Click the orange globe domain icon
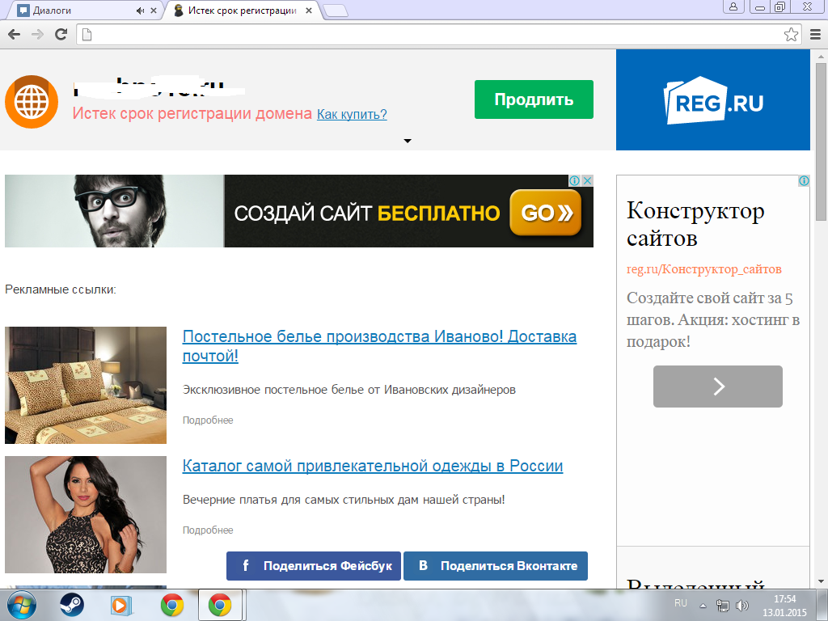This screenshot has width=828, height=621. click(x=32, y=101)
